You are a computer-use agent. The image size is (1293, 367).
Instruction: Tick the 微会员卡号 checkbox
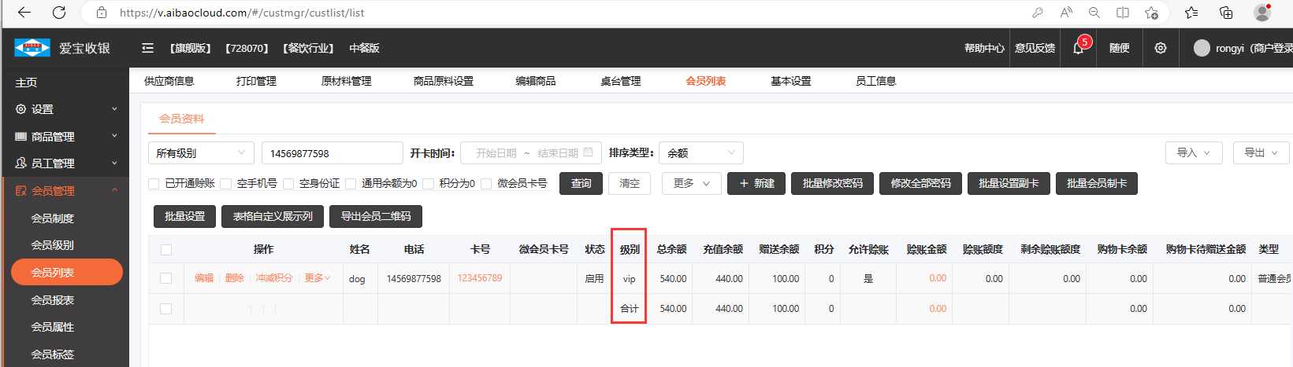486,184
